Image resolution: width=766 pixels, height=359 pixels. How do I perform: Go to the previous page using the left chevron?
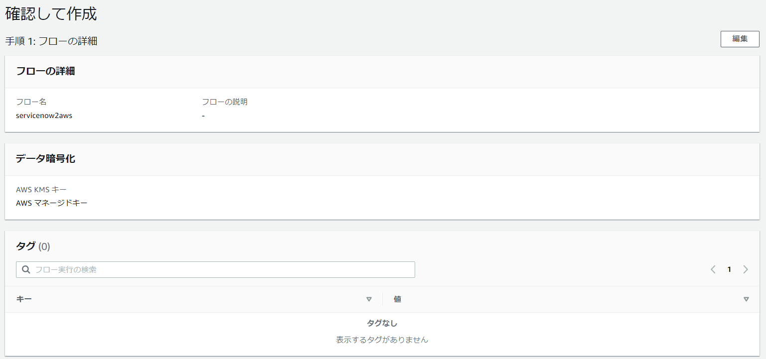coord(713,269)
